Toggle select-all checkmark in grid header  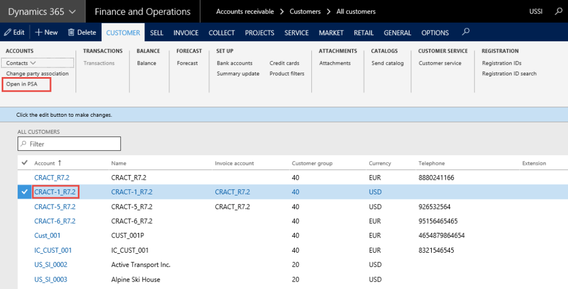(x=24, y=163)
